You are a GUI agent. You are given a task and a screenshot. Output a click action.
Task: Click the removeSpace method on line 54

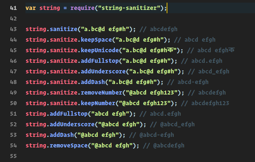pyautogui.click(x=69, y=145)
